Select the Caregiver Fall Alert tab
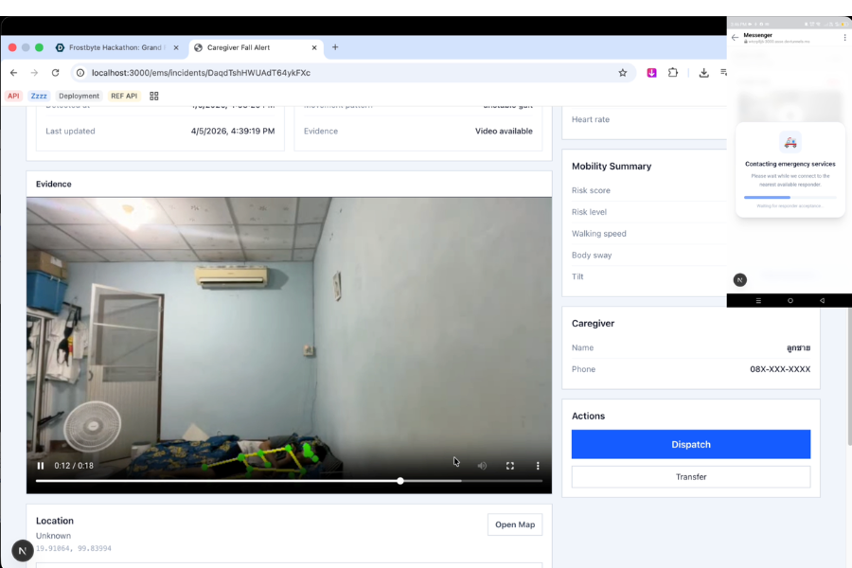The image size is (852, 568). pyautogui.click(x=256, y=47)
